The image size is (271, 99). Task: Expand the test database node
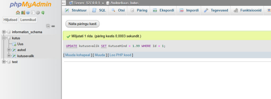point(4,62)
